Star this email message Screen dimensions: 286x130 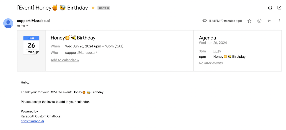coord(249,21)
